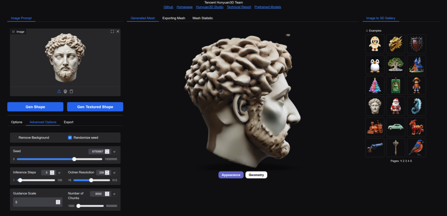Enable the Remove Background checkbox
The width and height of the screenshot is (447, 216).
pyautogui.click(x=15, y=138)
